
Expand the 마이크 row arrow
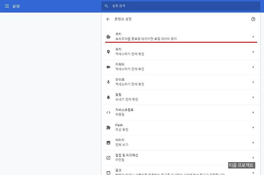(x=253, y=82)
